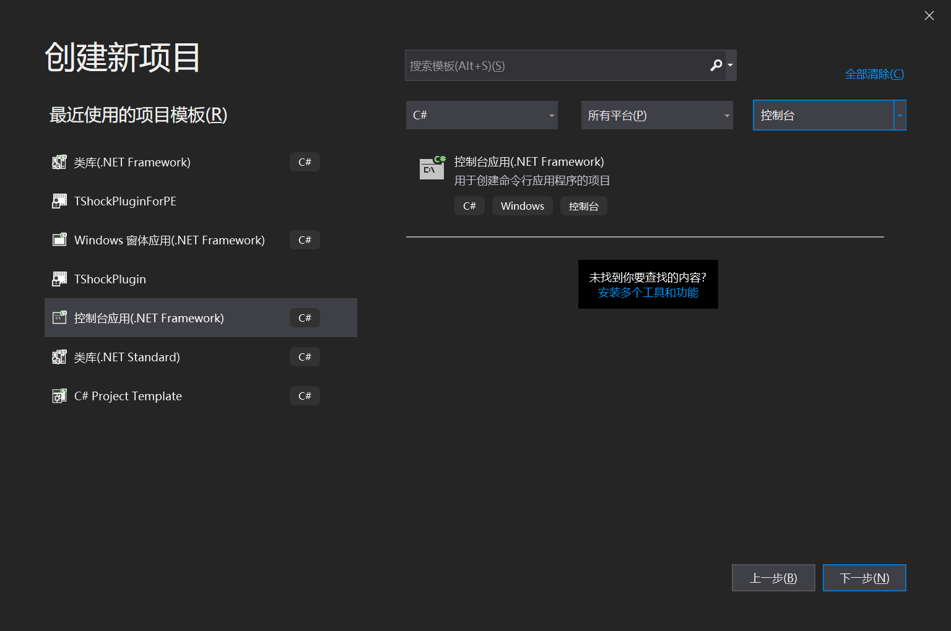Click the TShockPlugin template icon
951x631 pixels.
tap(59, 279)
